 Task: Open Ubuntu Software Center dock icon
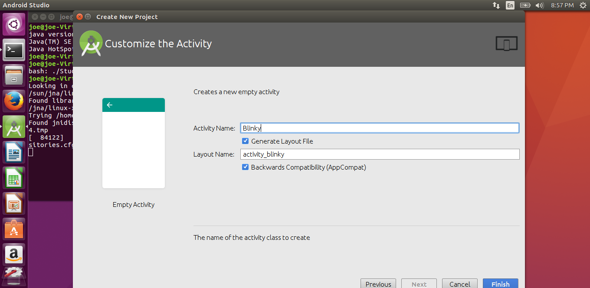(x=14, y=229)
